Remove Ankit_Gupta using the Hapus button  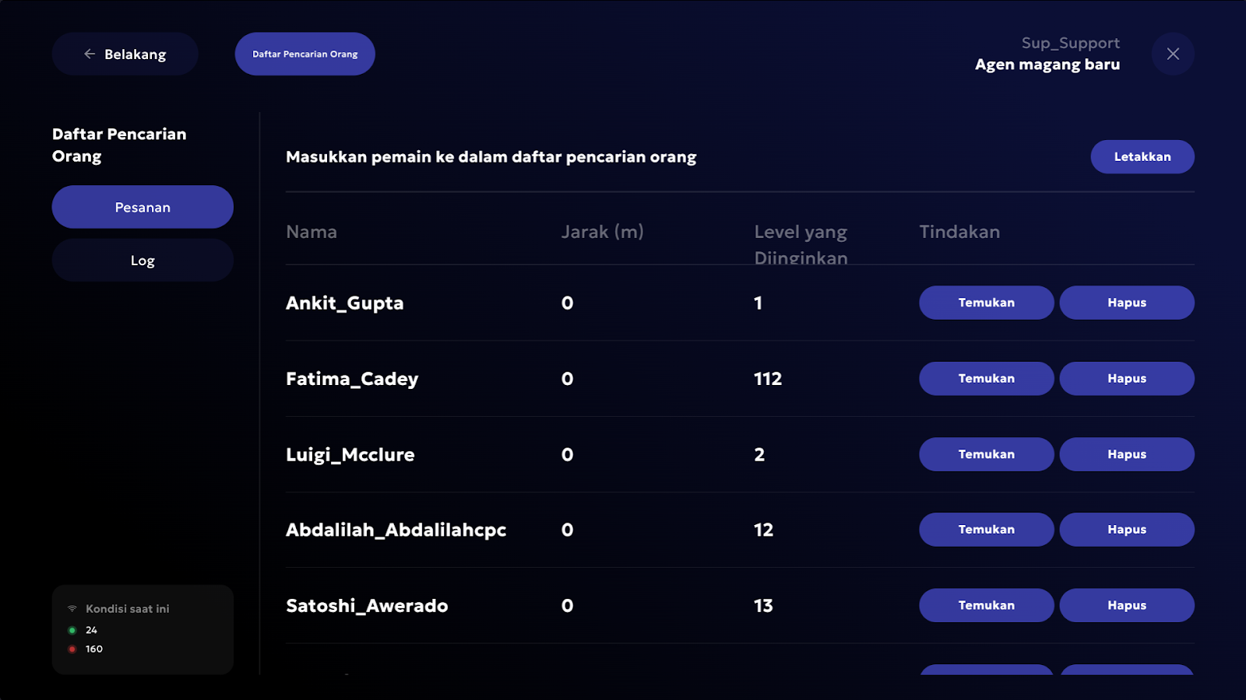(1127, 303)
